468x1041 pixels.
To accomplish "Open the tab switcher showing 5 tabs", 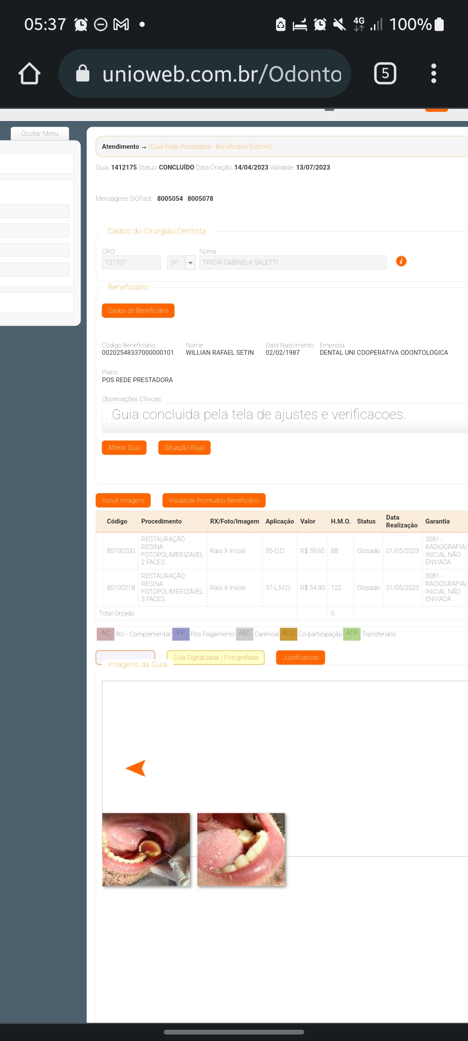I will 385,73.
